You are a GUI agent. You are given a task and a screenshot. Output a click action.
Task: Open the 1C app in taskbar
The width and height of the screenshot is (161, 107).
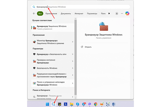tap(102, 104)
